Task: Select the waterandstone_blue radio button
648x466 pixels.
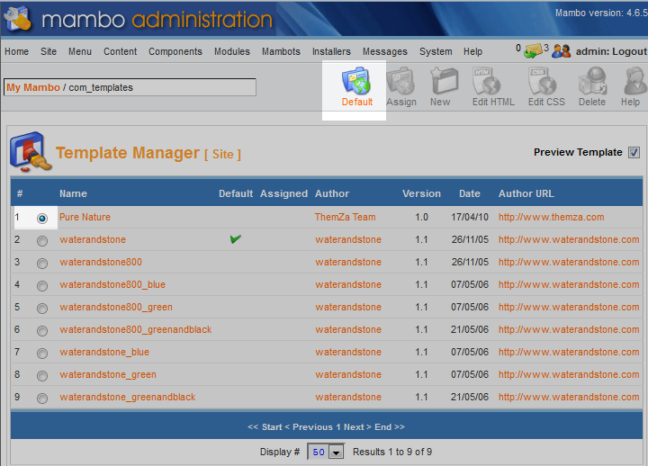Action: (41, 354)
